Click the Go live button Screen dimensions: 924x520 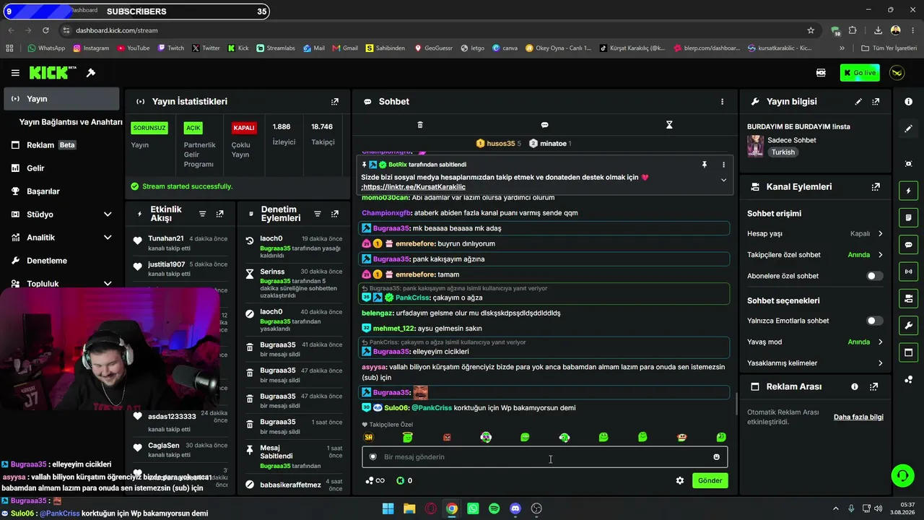860,73
